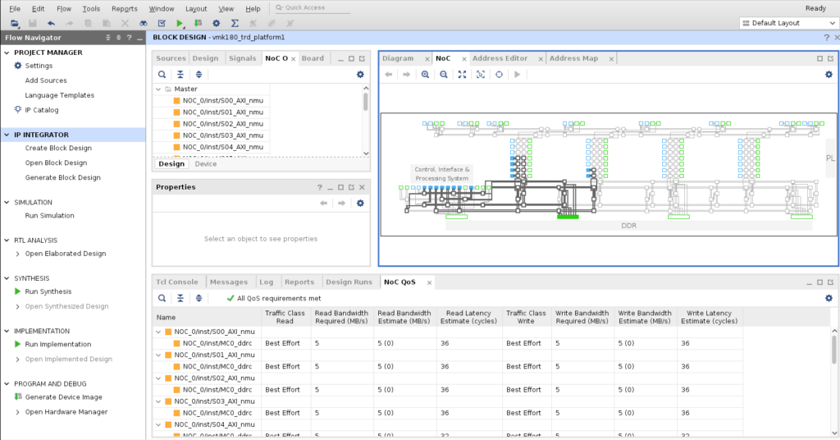This screenshot has width=840, height=440.
Task: Click Zoom Fit icon in NoC view toolbar
Action: (462, 74)
